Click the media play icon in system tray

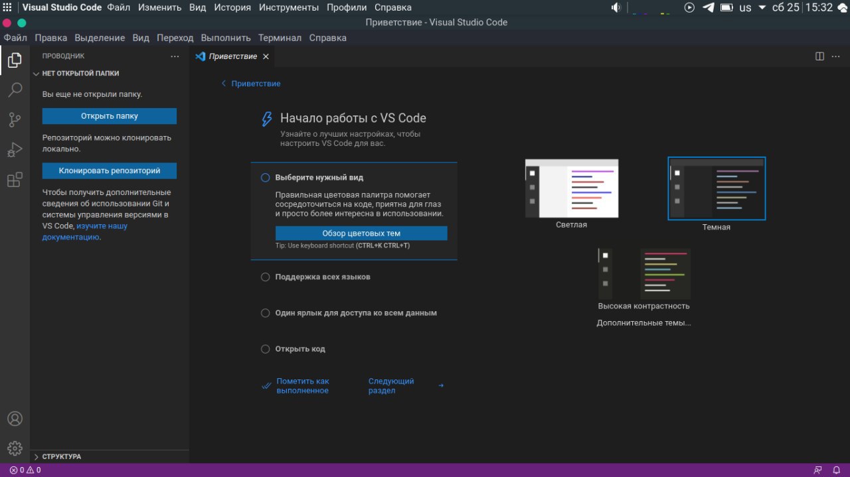click(x=689, y=7)
